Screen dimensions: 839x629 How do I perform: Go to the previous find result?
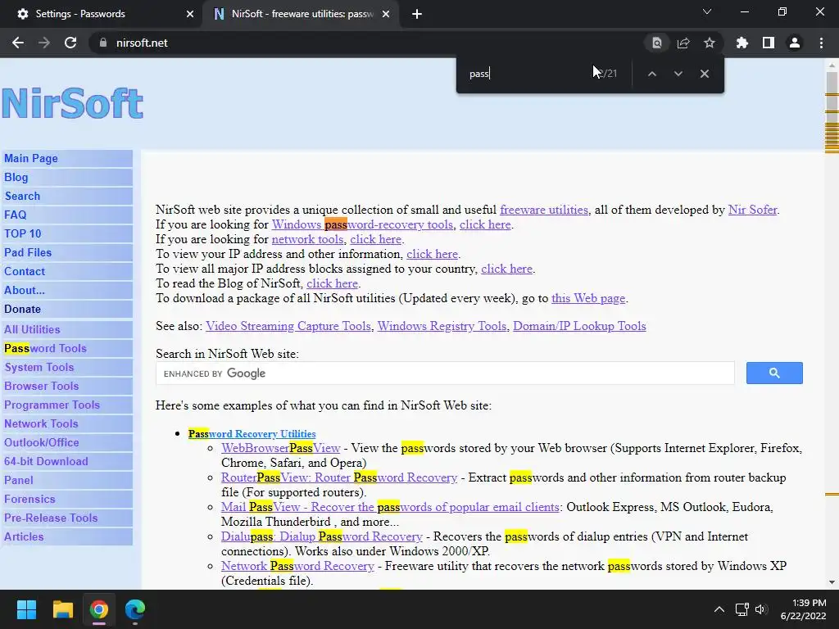(x=651, y=74)
